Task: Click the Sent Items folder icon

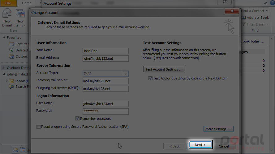Action: point(11,44)
